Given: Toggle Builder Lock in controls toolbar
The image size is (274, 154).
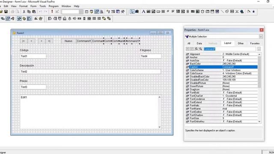Looking at the screenshot, I should pyautogui.click(x=248, y=12).
